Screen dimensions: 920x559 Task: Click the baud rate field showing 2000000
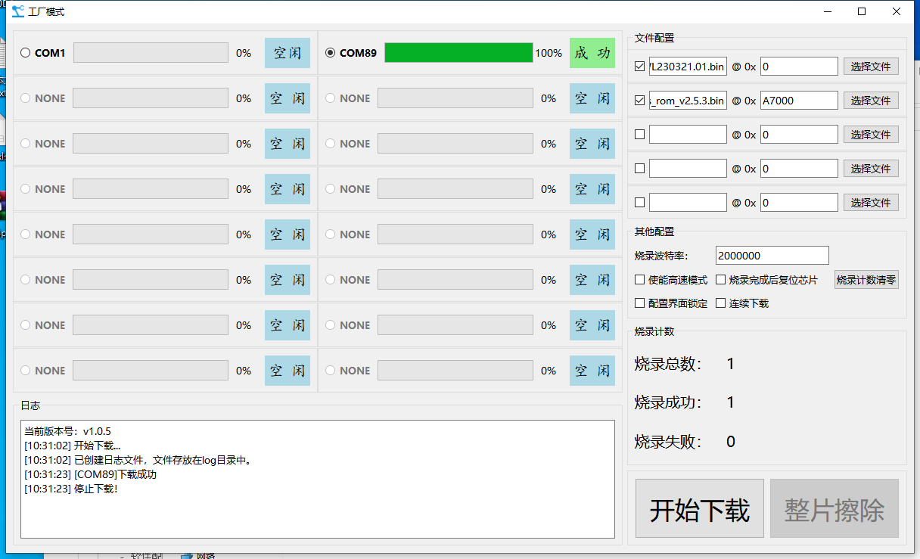point(771,256)
